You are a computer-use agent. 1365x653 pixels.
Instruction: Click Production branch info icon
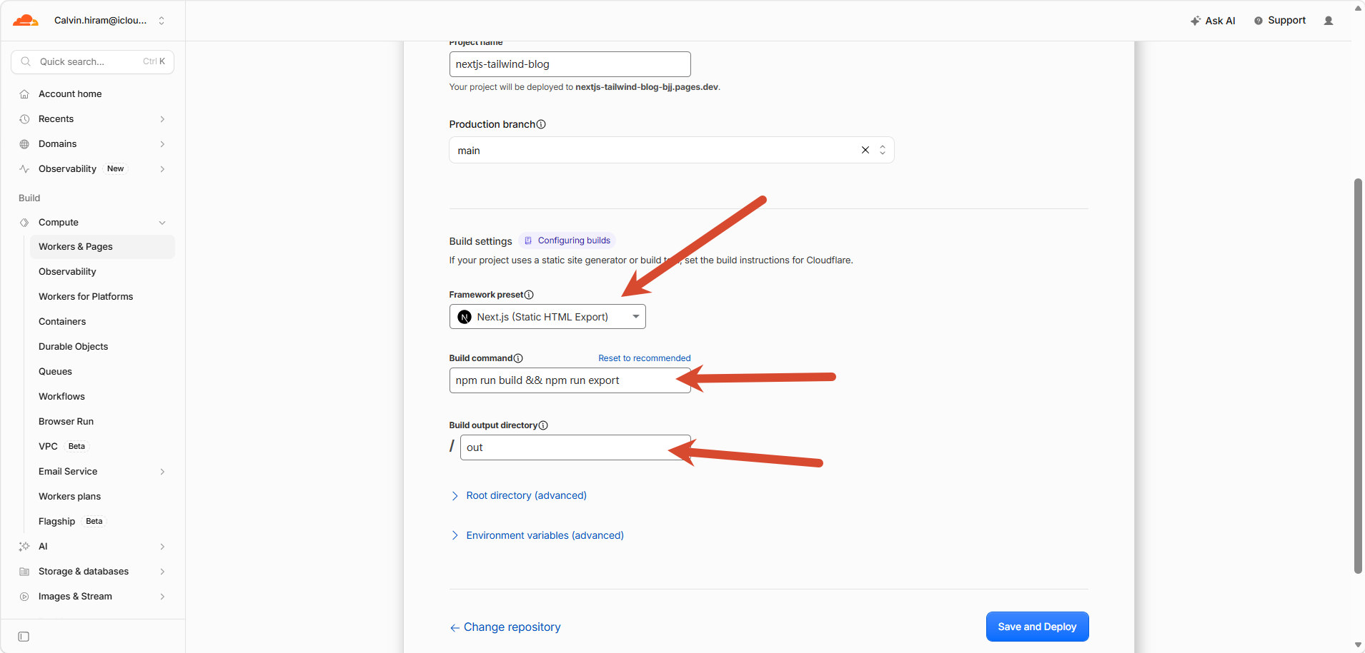point(541,124)
